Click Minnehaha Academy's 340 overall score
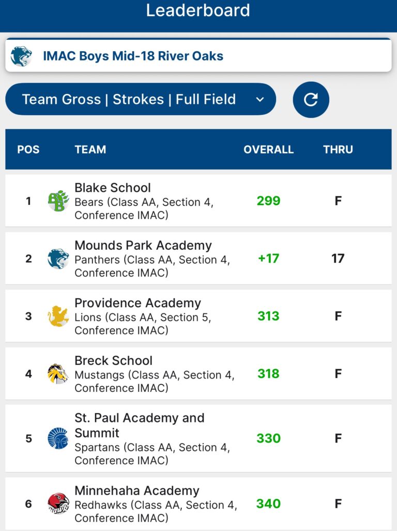397x531 pixels. tap(268, 504)
